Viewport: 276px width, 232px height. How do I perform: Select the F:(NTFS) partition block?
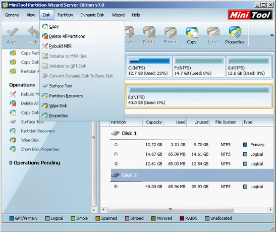click(199, 67)
